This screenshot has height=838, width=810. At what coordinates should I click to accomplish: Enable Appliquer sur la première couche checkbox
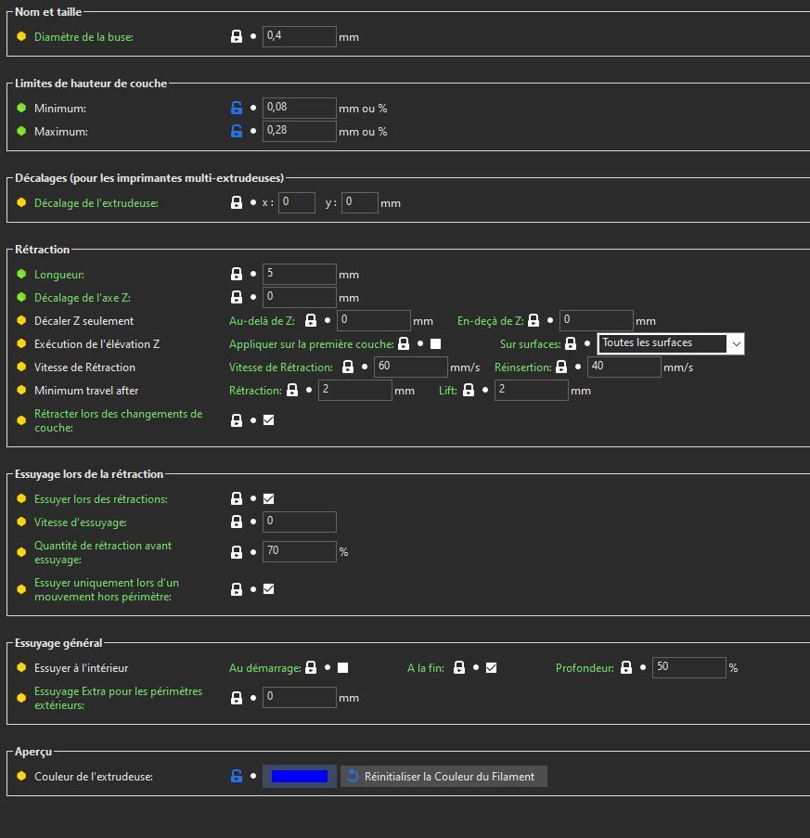(435, 343)
